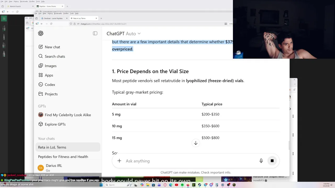Click the 10 mg table row label
Viewport: 335px width, 188px height.
117,126
